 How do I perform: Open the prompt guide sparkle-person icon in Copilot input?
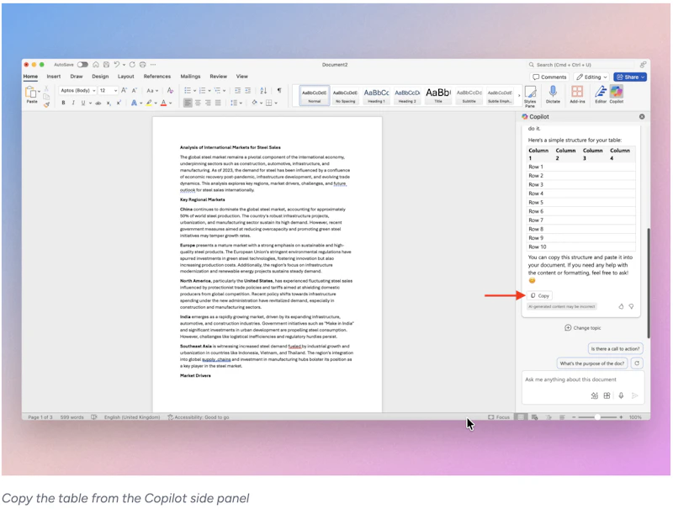tap(595, 395)
